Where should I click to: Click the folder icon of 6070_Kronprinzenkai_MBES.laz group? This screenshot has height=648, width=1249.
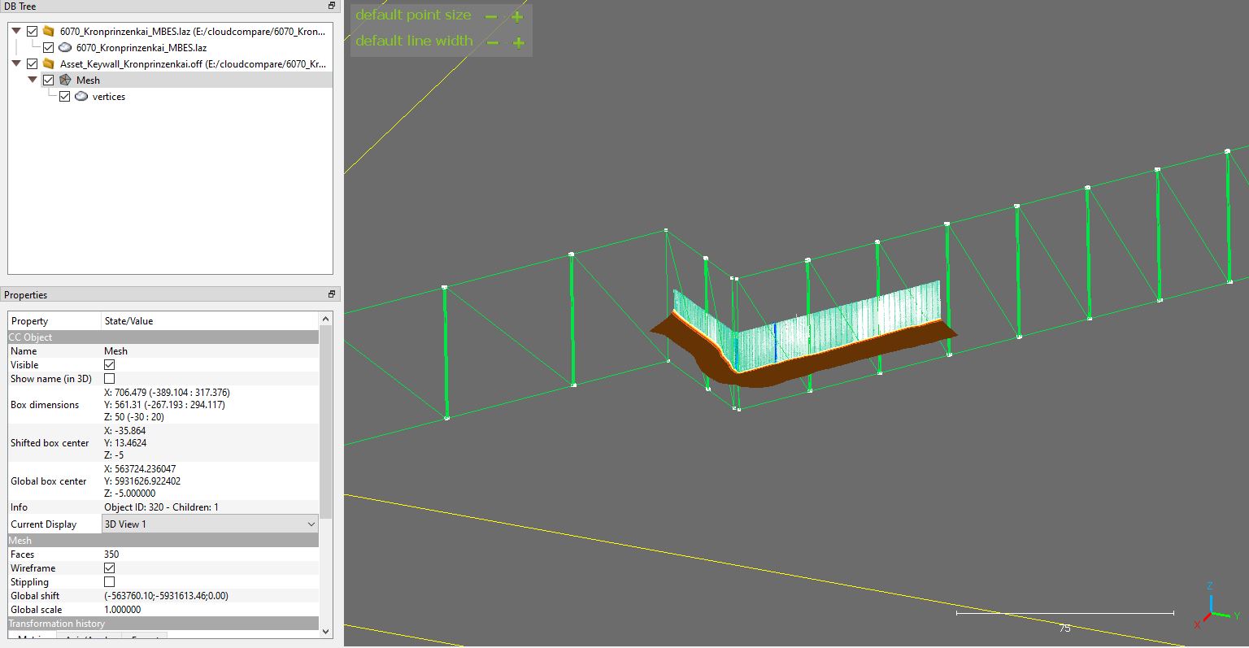(49, 31)
